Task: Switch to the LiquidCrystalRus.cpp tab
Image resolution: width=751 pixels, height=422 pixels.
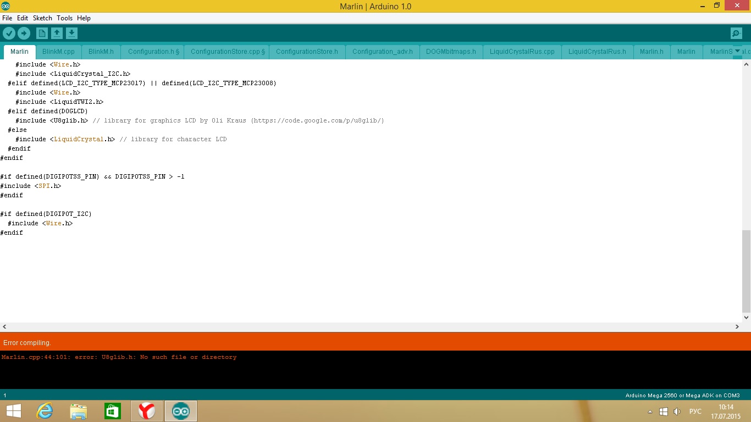Action: 522,52
